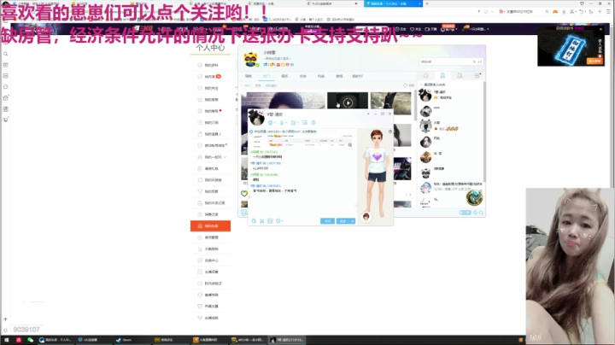The image size is (615, 345).
Task: Click the clear X in the YY search box
Action: pos(474,61)
